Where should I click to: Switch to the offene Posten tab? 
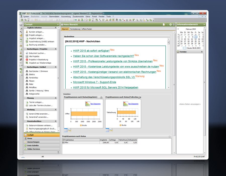click(x=87, y=29)
